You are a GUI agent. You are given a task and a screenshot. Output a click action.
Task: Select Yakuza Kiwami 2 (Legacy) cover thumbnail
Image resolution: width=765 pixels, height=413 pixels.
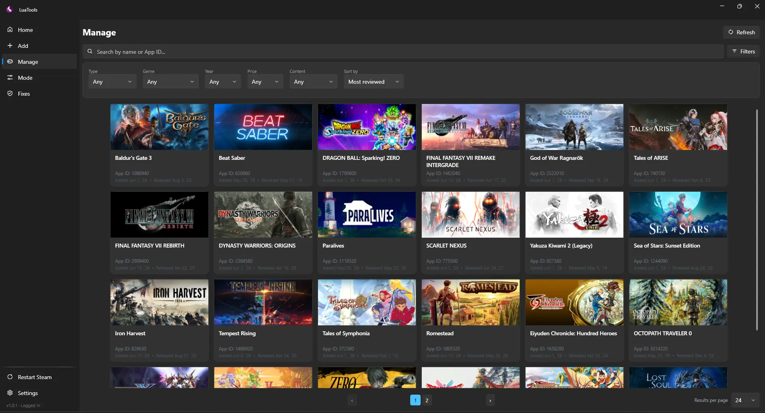coord(574,215)
